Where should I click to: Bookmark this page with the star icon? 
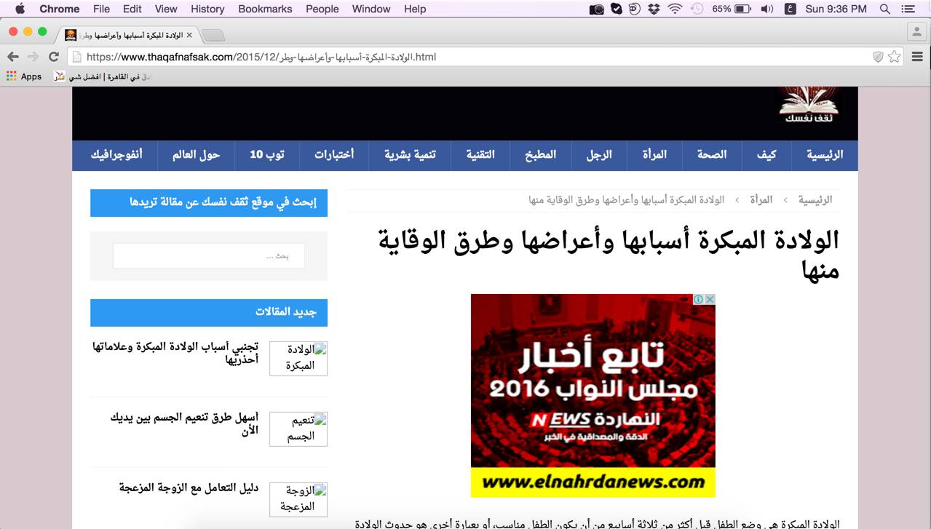(x=895, y=57)
